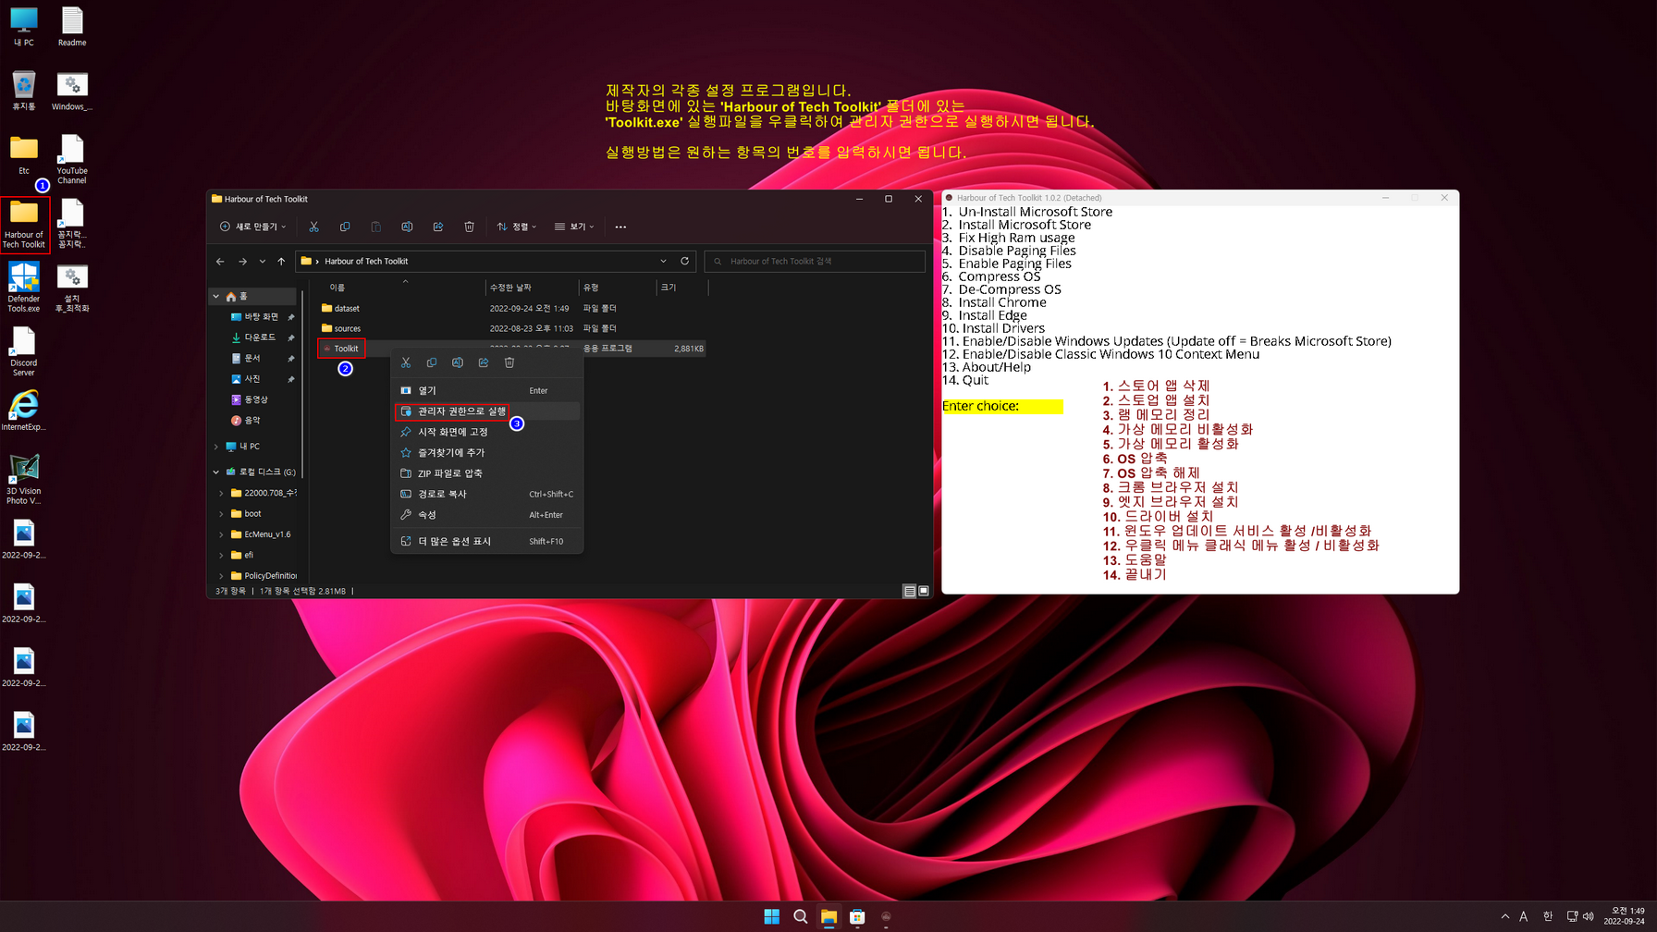
Task: Expand the efi folder tree node
Action: click(221, 556)
